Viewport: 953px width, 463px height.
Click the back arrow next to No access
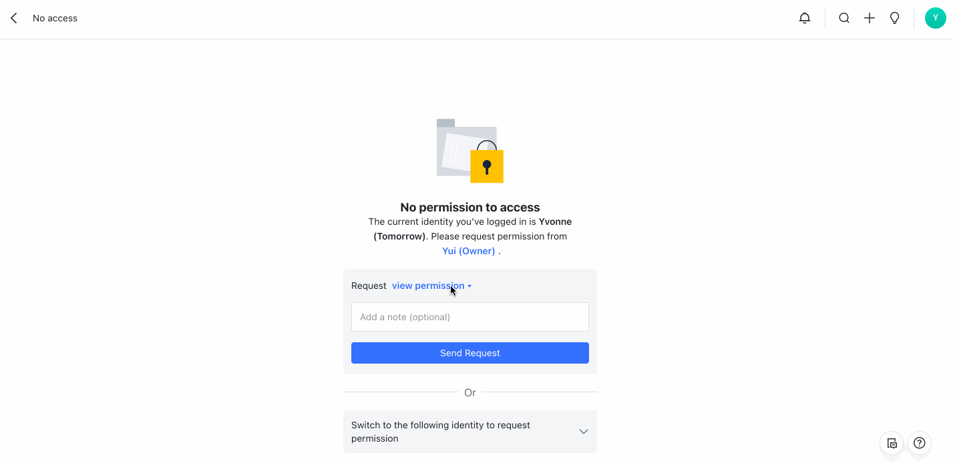click(13, 18)
